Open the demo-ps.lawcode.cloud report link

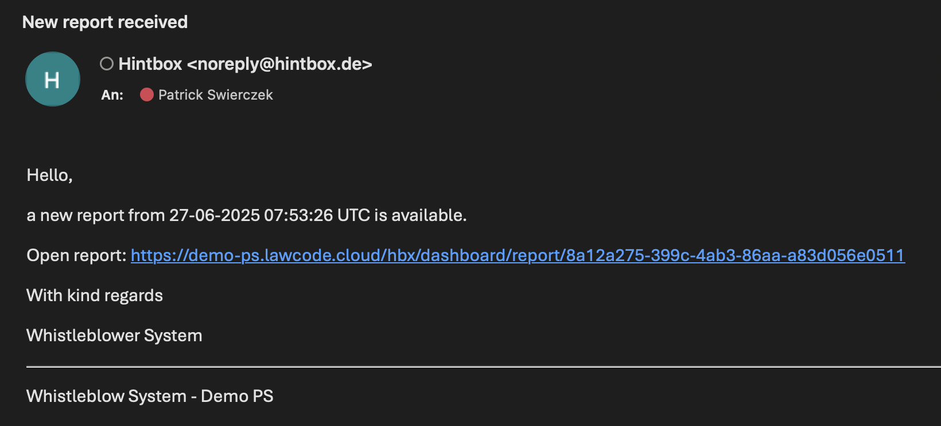[x=518, y=255]
